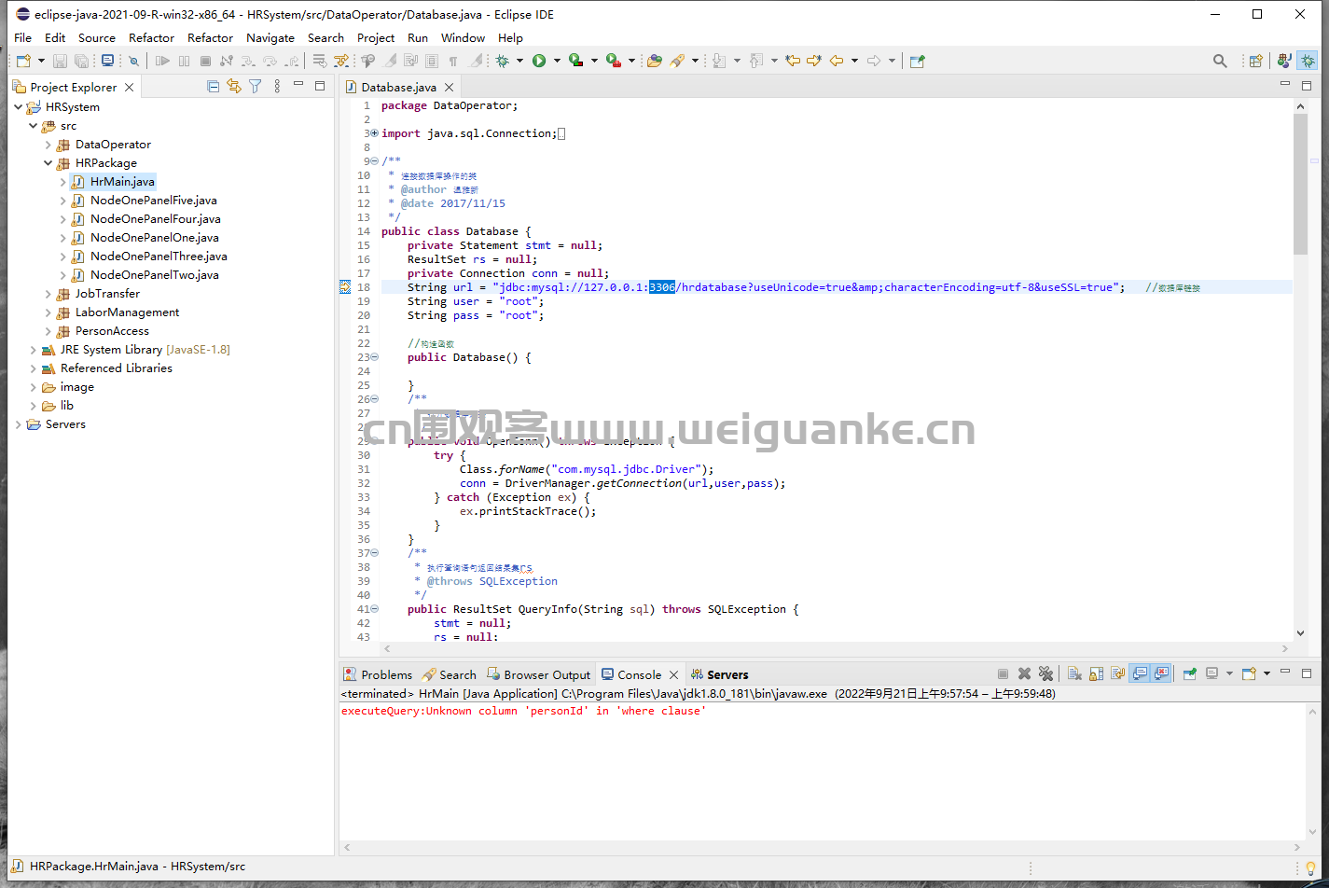Toggle Show Console on Standard Error

1161,673
